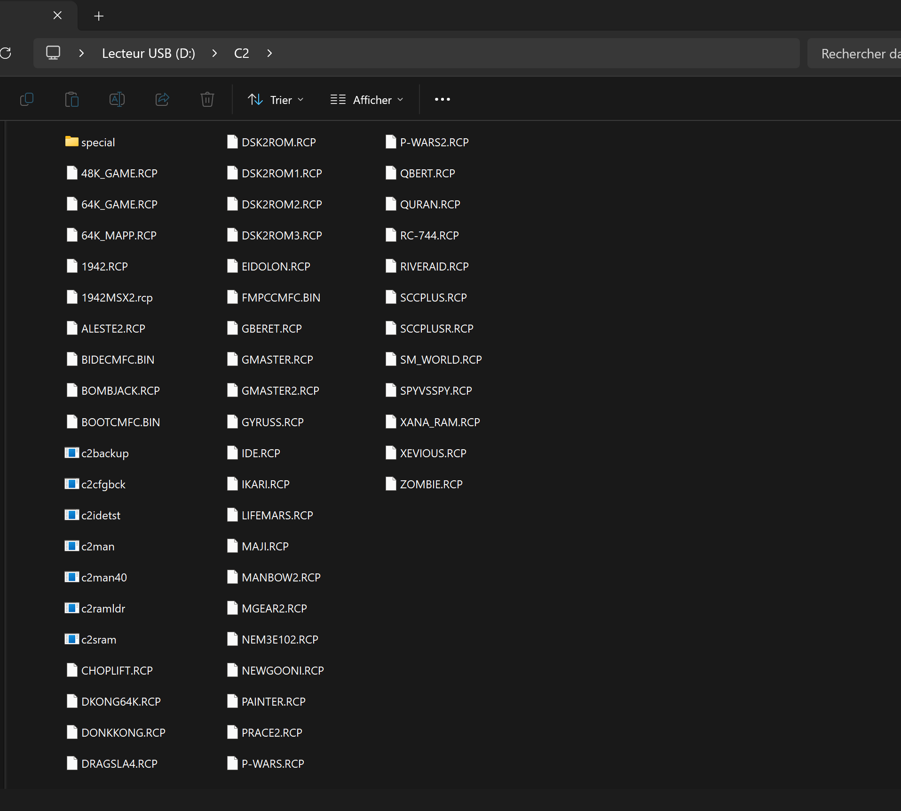
Task: Click the file icon of FMPCCMFC.BIN
Action: point(232,297)
